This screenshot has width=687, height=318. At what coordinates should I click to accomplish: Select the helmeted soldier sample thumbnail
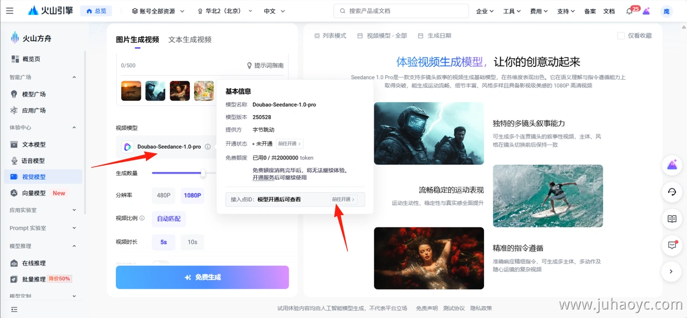[156, 91]
